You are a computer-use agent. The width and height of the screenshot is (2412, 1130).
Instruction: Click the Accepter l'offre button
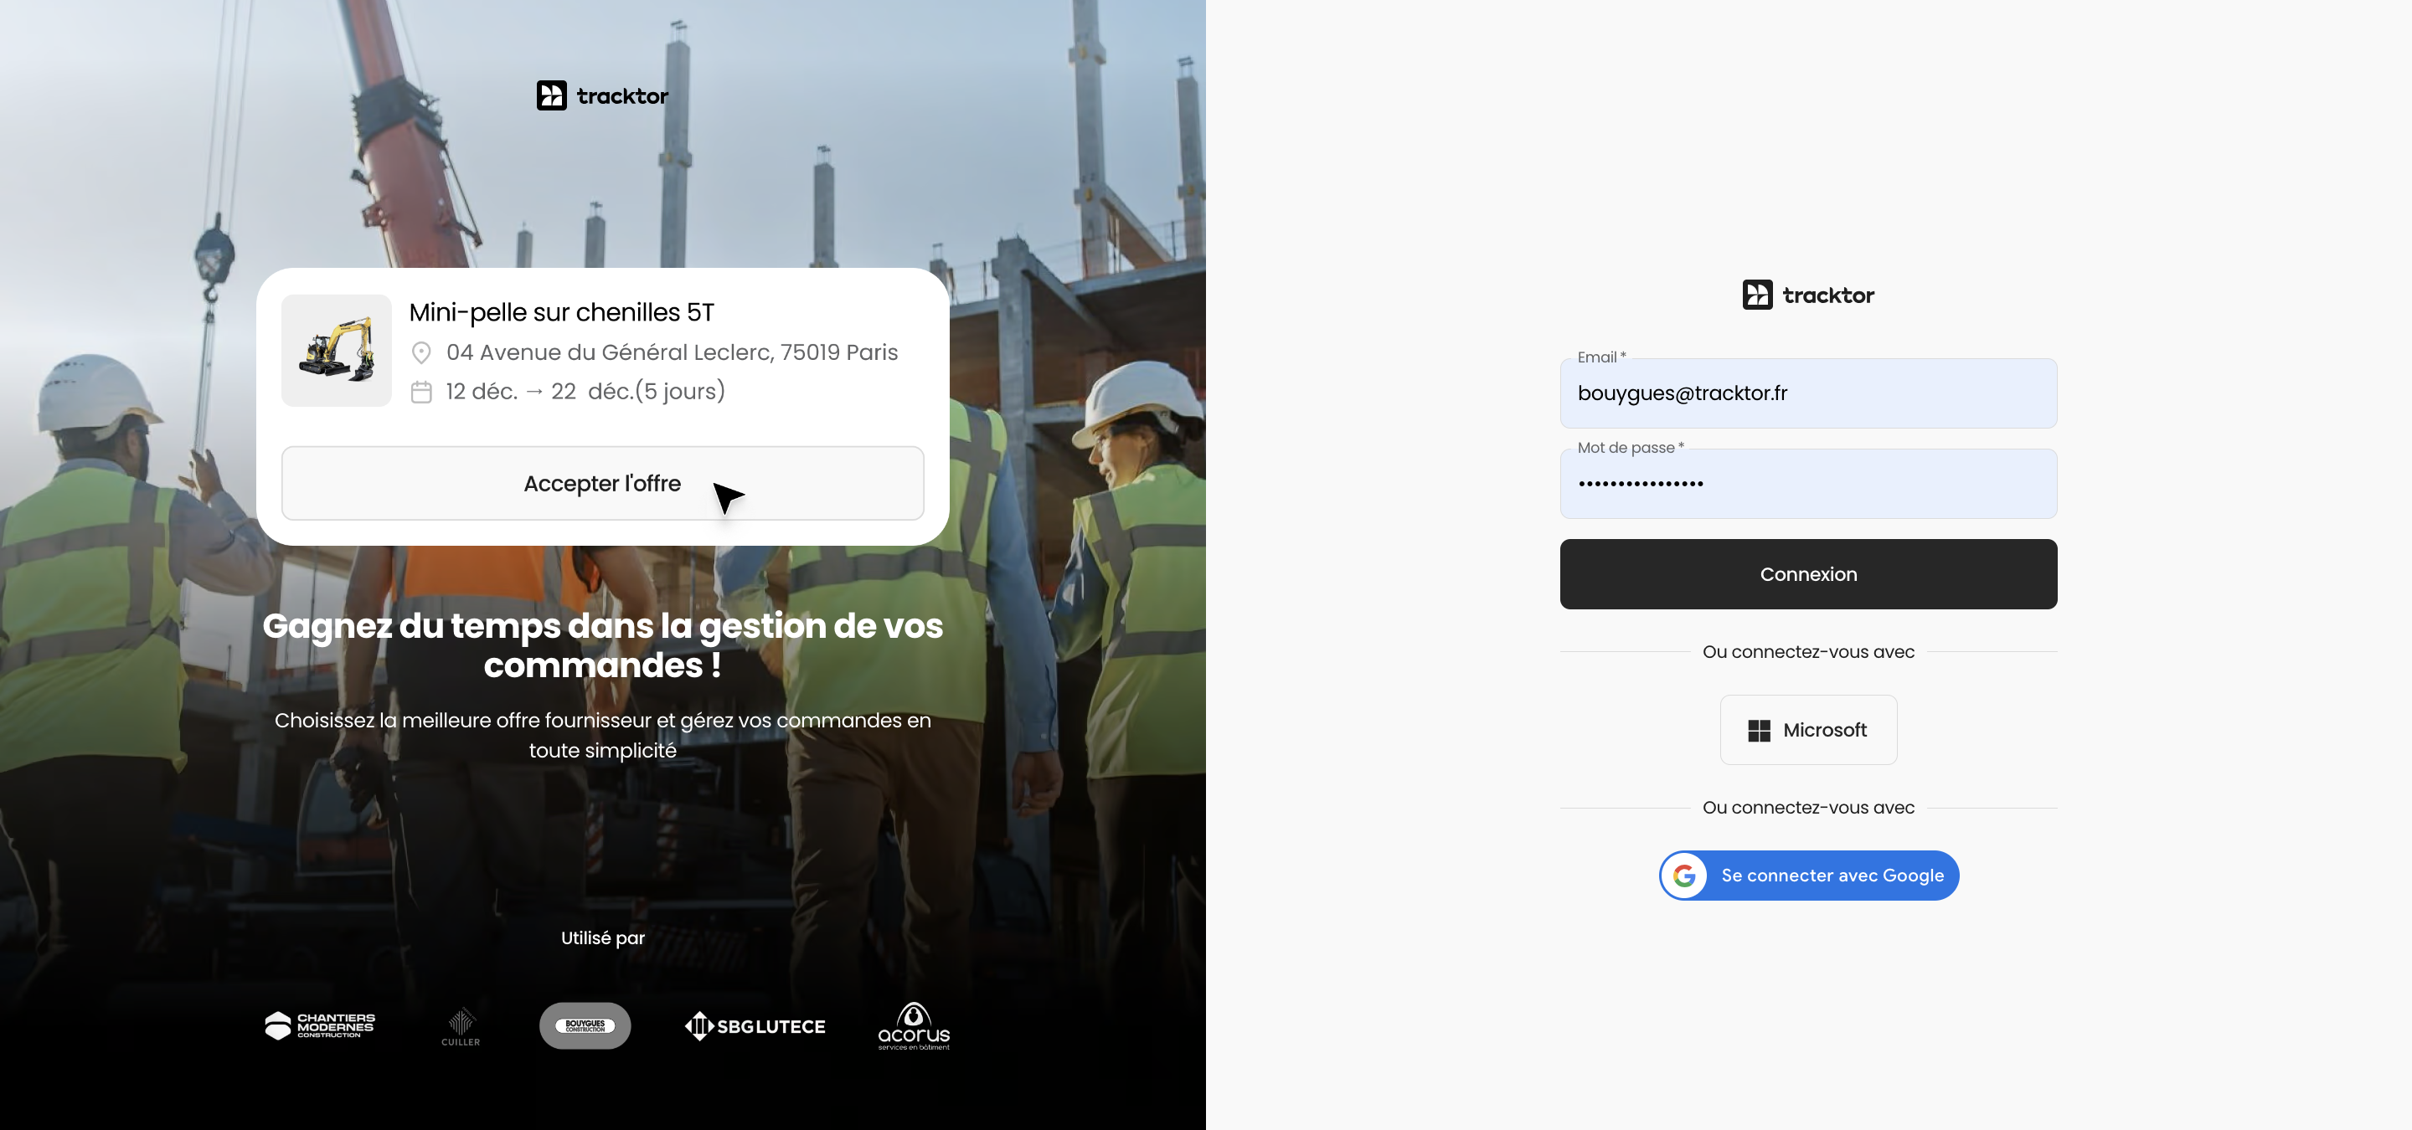pyautogui.click(x=602, y=484)
